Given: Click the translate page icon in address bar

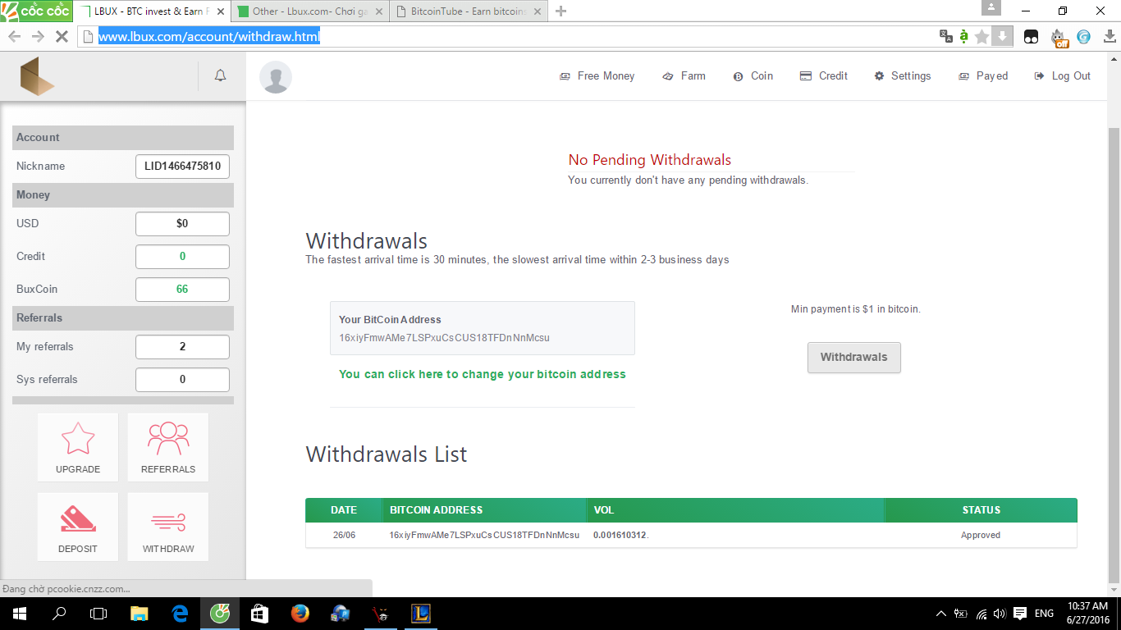Looking at the screenshot, I should (946, 37).
